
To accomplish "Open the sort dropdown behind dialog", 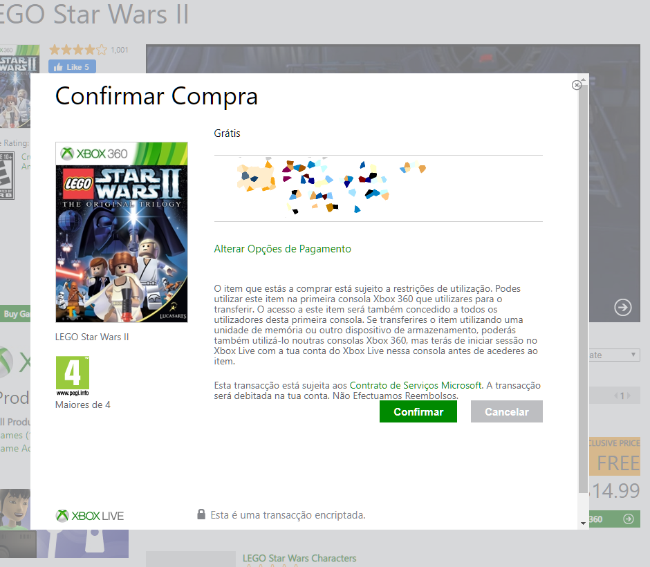I will click(614, 355).
